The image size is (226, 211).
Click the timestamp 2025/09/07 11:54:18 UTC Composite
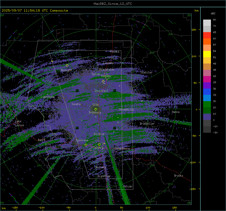tap(35, 11)
